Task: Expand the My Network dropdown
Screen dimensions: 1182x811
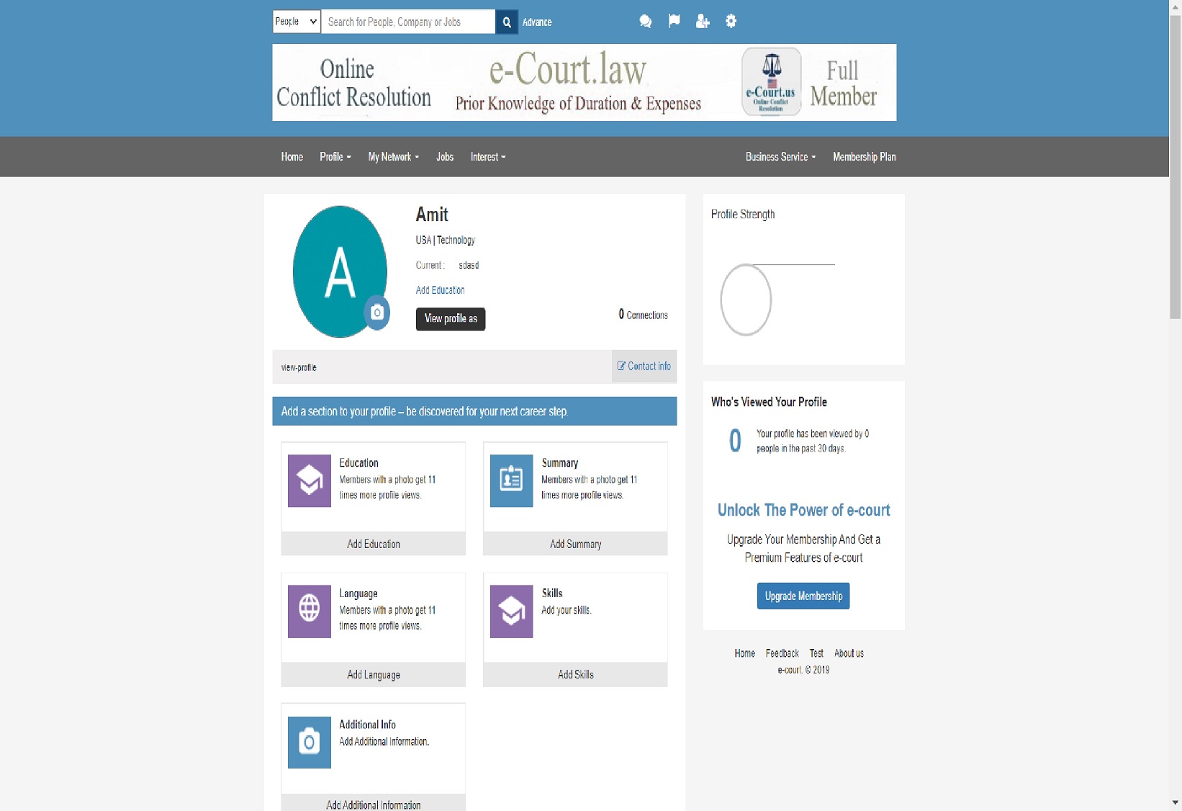Action: (x=393, y=157)
